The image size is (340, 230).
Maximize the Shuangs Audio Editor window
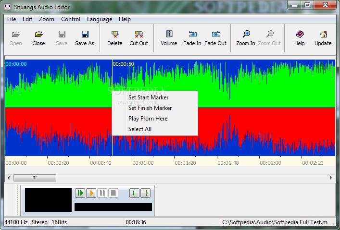[x=307, y=5]
